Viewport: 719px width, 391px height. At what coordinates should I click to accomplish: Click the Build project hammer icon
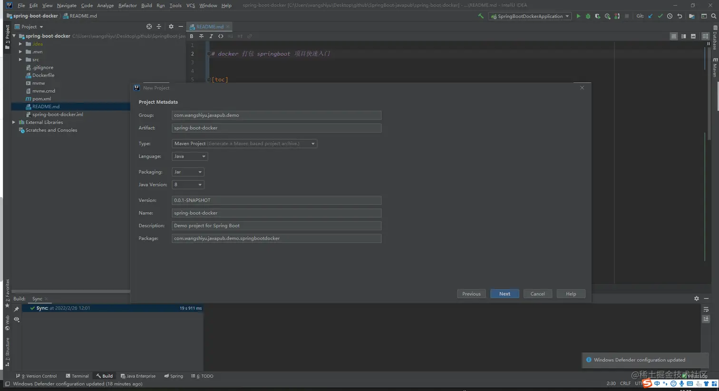coord(481,16)
